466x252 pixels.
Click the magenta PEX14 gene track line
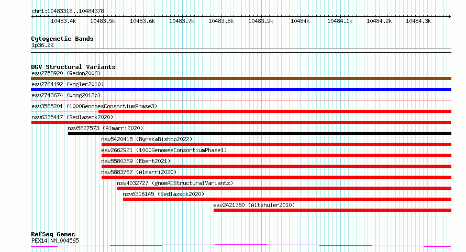click(241, 246)
